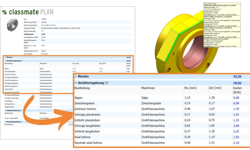Click the Bearbeitung column header in enlarged table
The width and height of the screenshot is (250, 150).
(82, 88)
